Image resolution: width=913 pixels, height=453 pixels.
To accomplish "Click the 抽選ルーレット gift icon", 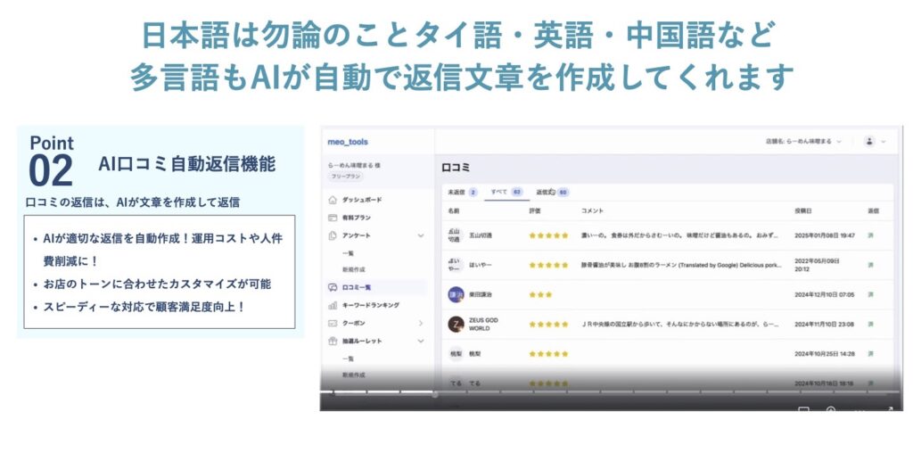I will [x=333, y=341].
